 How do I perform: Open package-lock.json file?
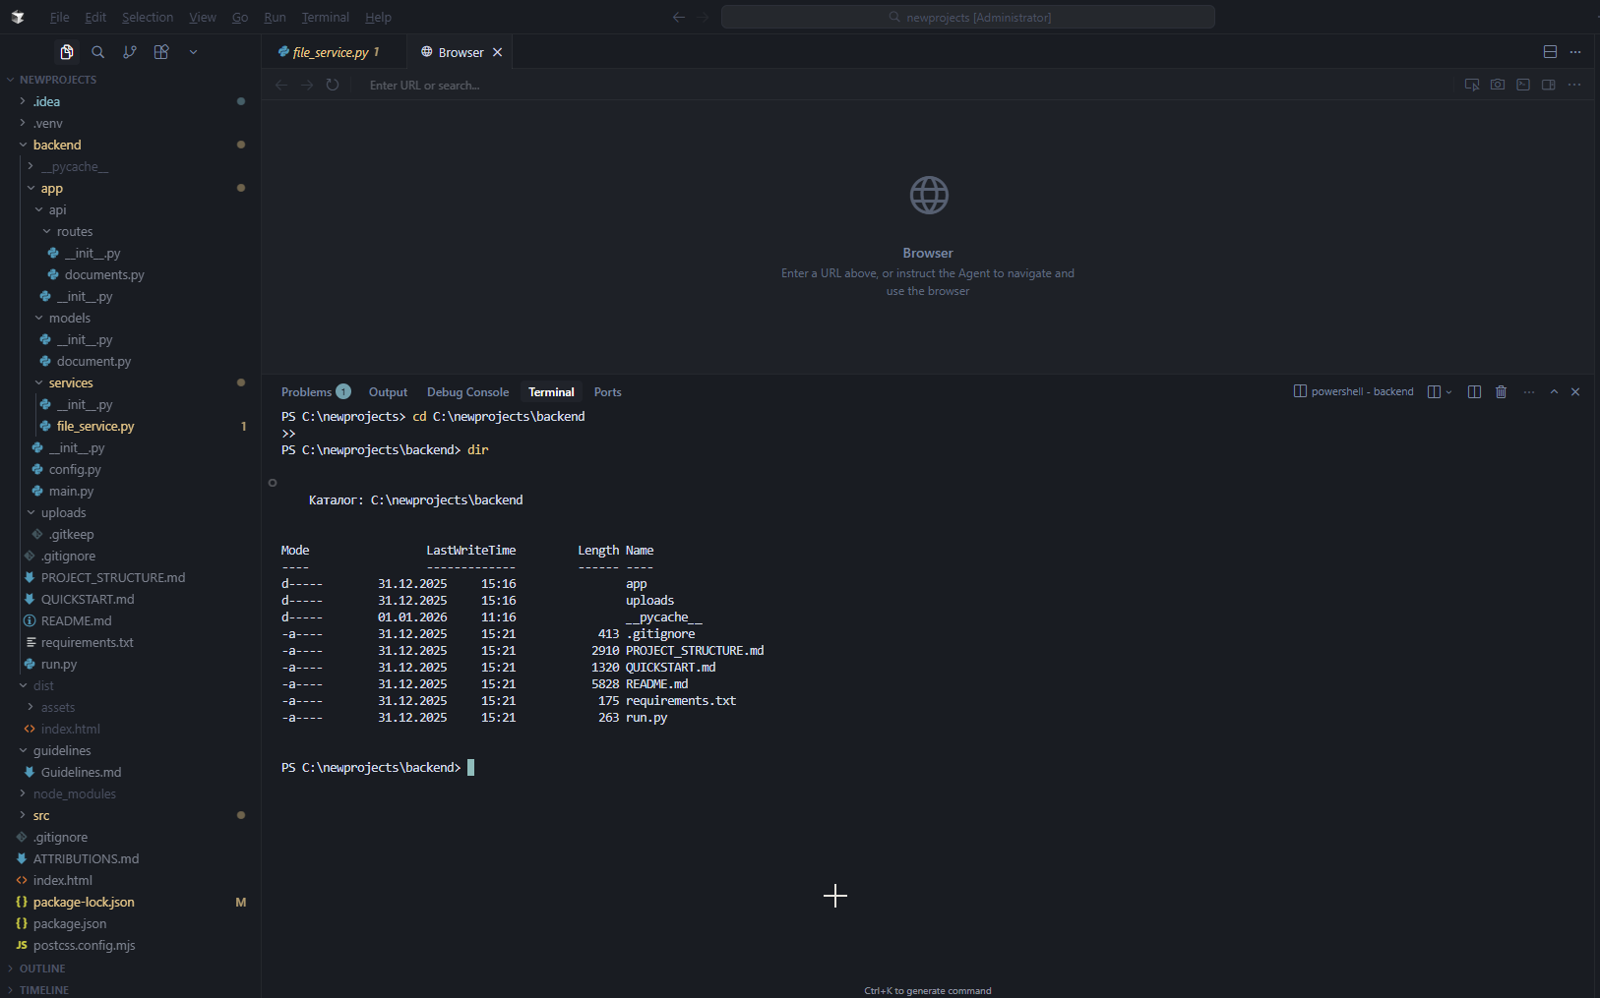point(130,902)
